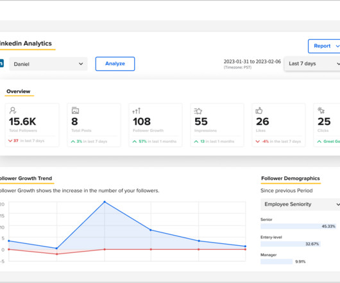Click the Senior 45.33% progress bar
This screenshot has width=340, height=283.
pyautogui.click(x=298, y=226)
